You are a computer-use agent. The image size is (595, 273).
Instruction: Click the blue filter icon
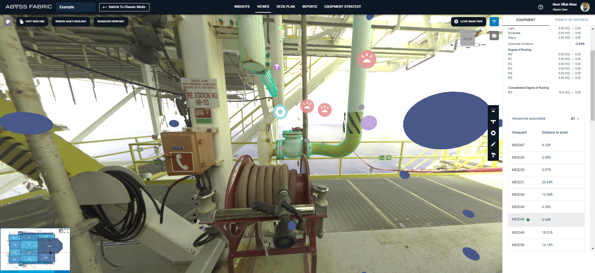click(x=494, y=22)
